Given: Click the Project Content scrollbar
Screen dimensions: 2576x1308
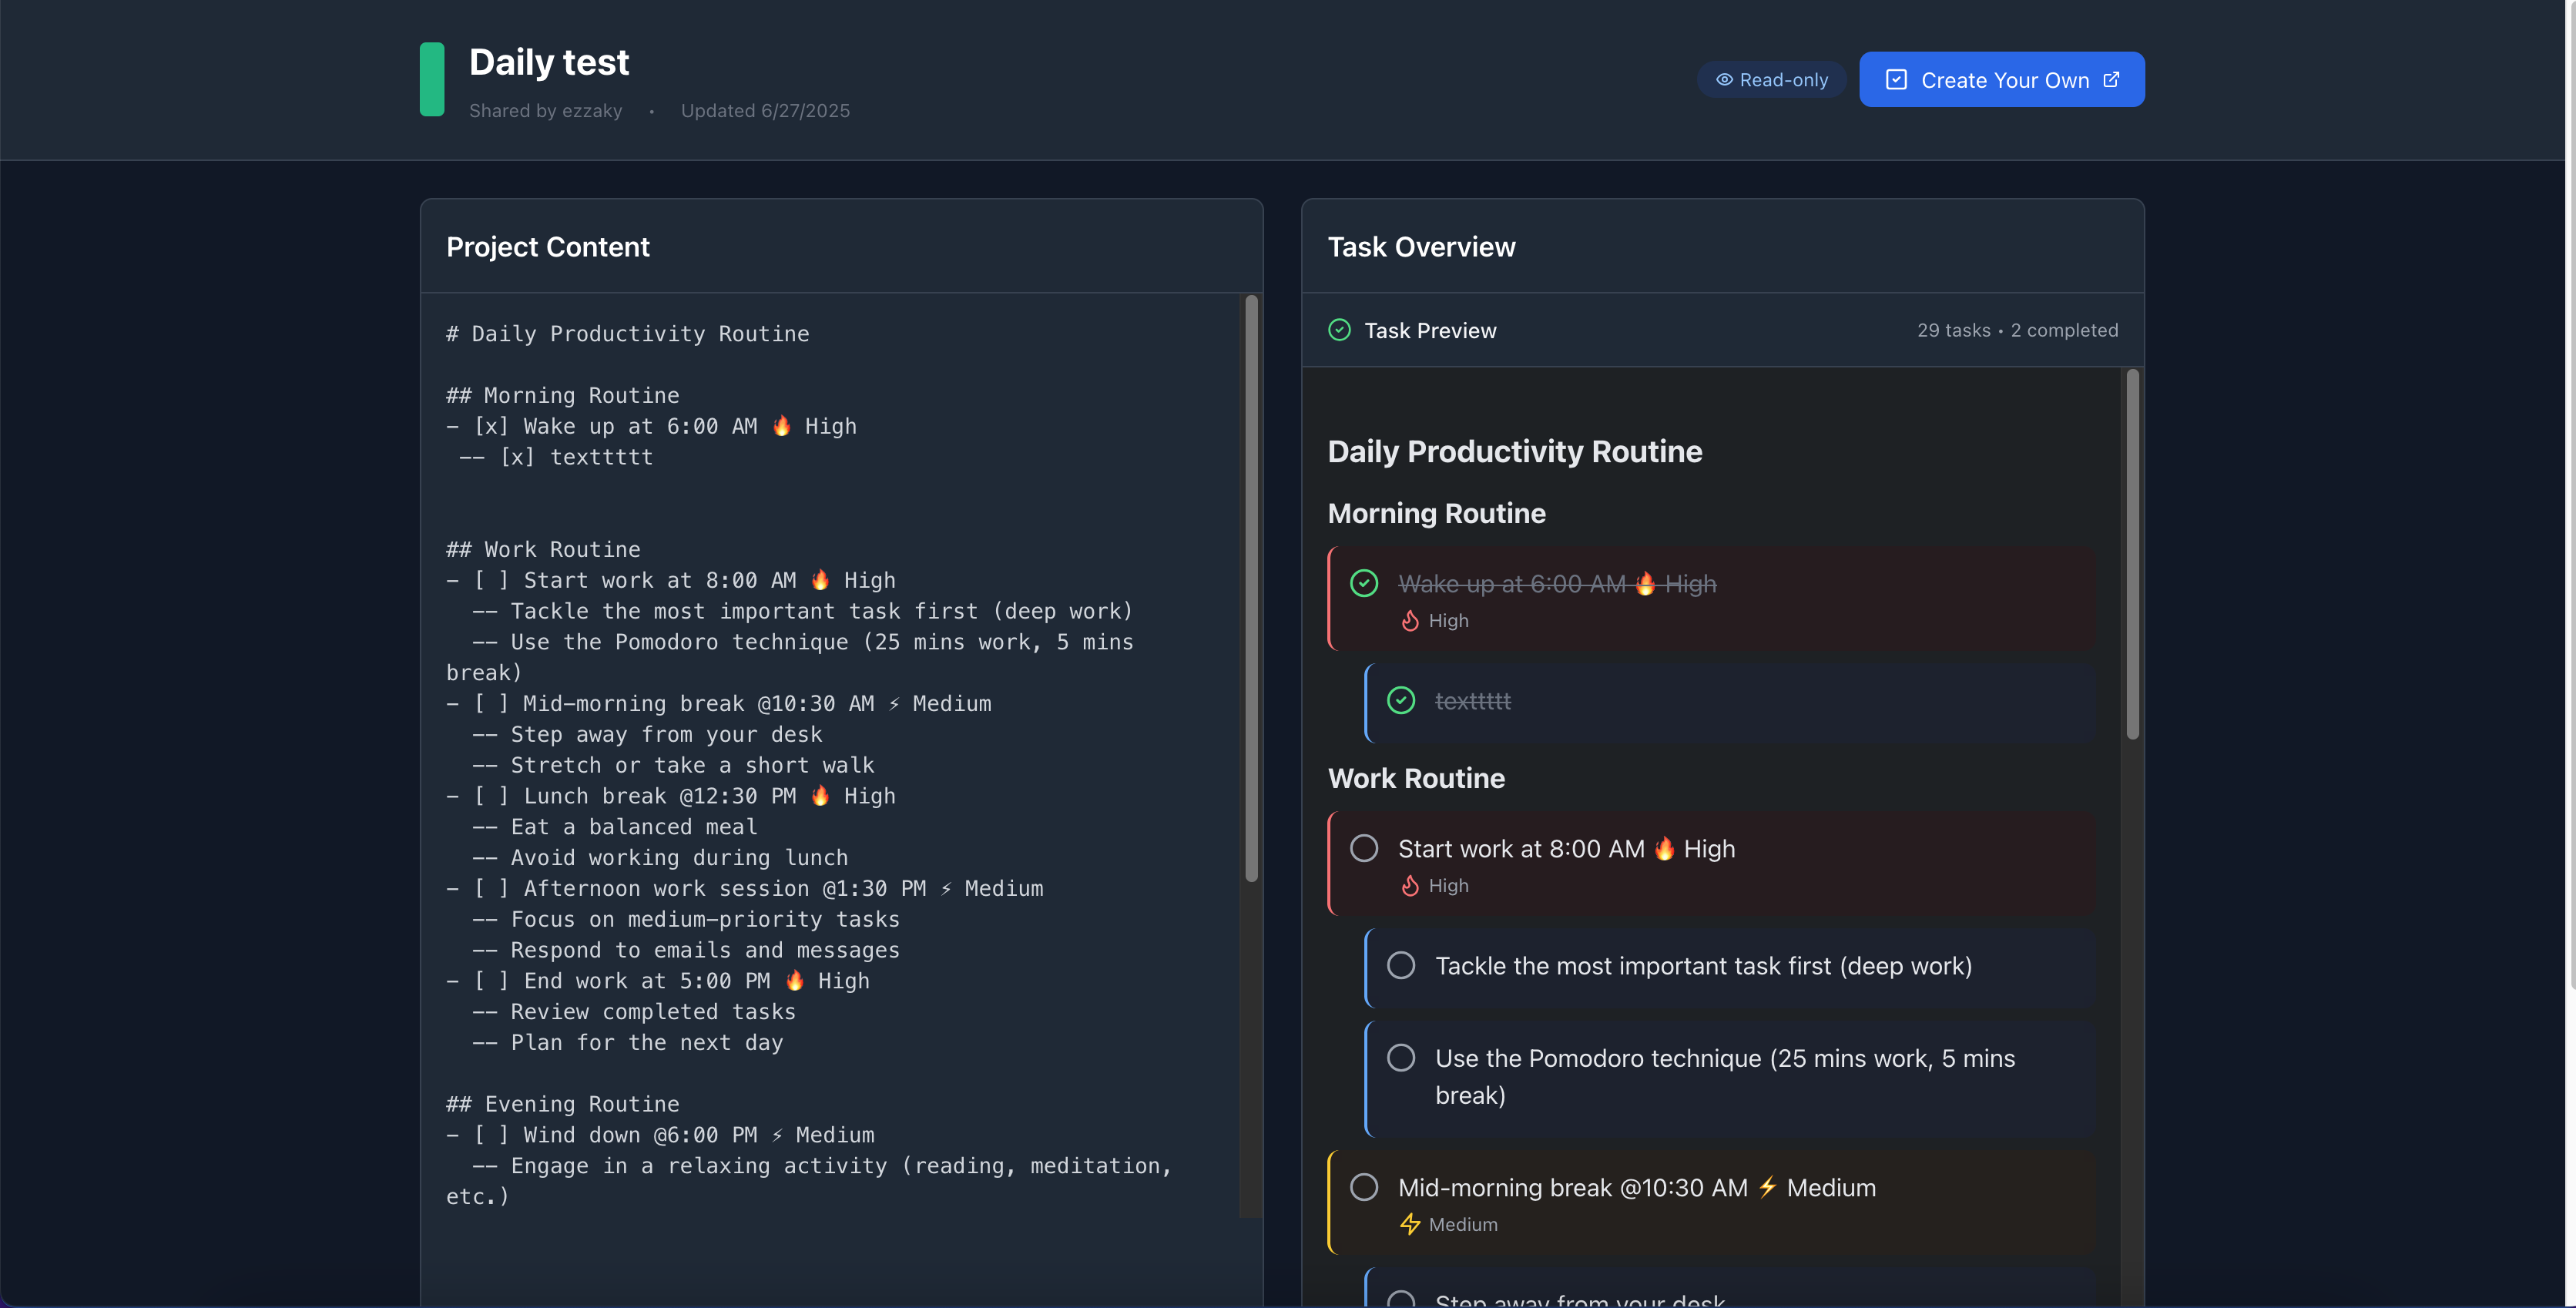Looking at the screenshot, I should tap(1250, 588).
